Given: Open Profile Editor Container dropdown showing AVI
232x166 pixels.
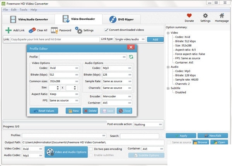Looking at the screenshot, I should coord(117,103).
